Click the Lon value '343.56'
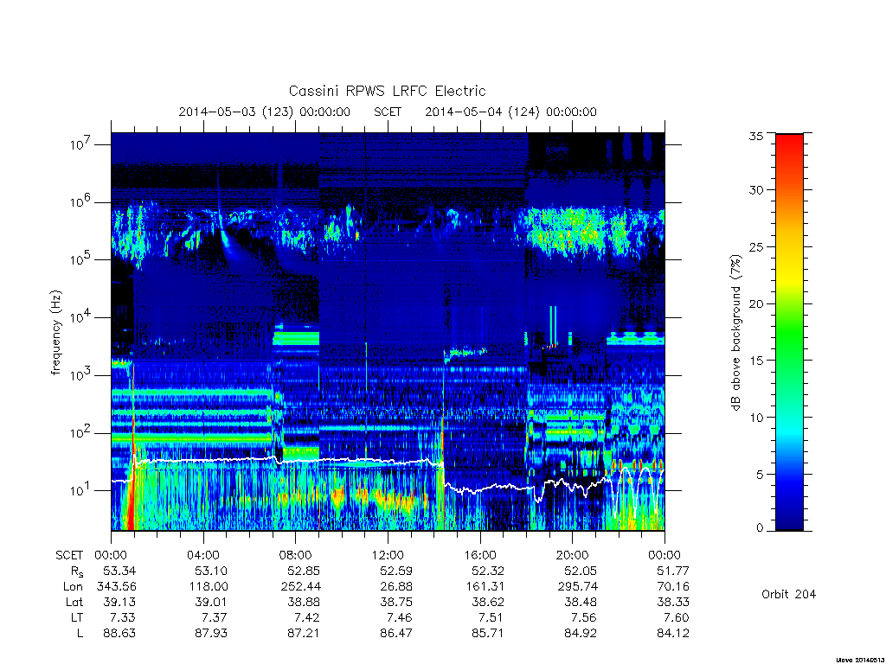This screenshot has height=664, width=886. click(117, 587)
